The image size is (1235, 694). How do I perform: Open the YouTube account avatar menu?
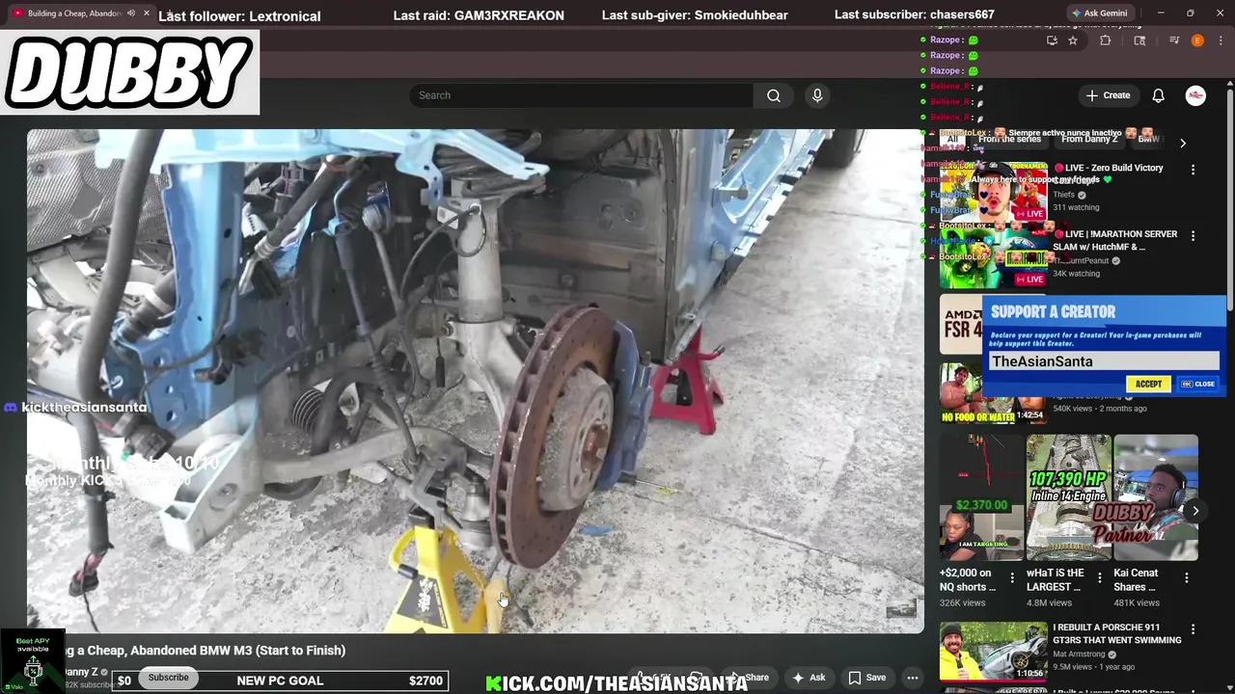click(x=1195, y=95)
